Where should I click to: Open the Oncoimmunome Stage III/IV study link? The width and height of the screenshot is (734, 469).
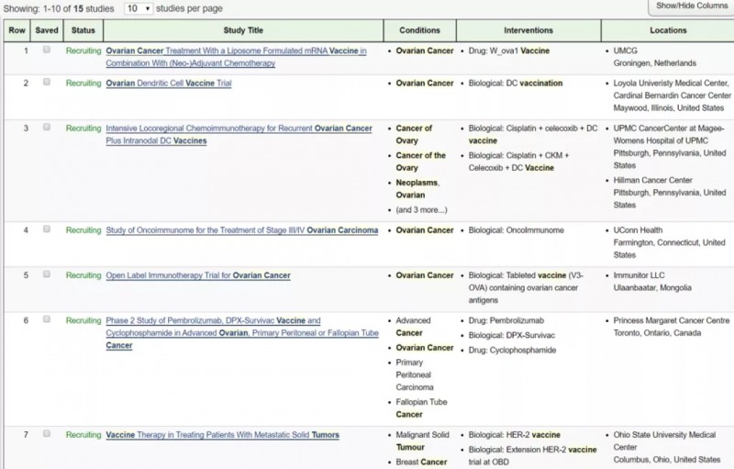tap(241, 230)
